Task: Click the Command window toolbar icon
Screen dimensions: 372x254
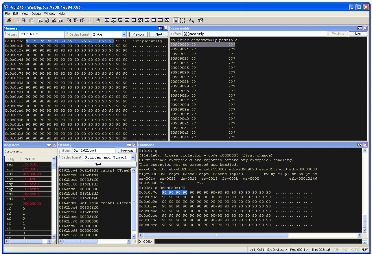Action: [x=107, y=20]
